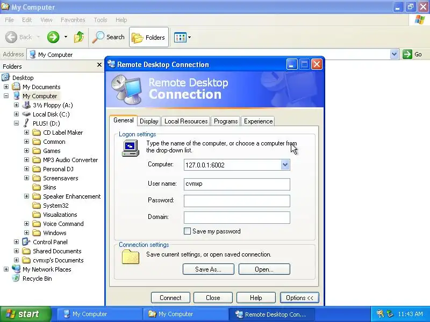The height and width of the screenshot is (322, 430).
Task: Select the Games folder icon
Action: point(37,151)
